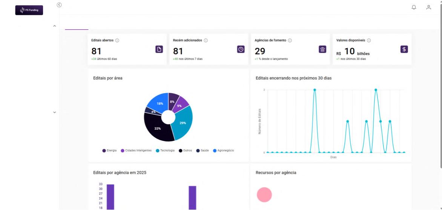Click the clock icon in Recém adicionados card
The height and width of the screenshot is (210, 442).
click(241, 49)
